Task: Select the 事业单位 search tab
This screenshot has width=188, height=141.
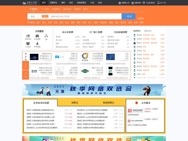Action: 67,9
